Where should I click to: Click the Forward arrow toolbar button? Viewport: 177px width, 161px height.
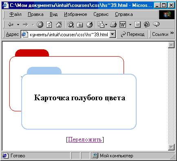(x=25, y=24)
